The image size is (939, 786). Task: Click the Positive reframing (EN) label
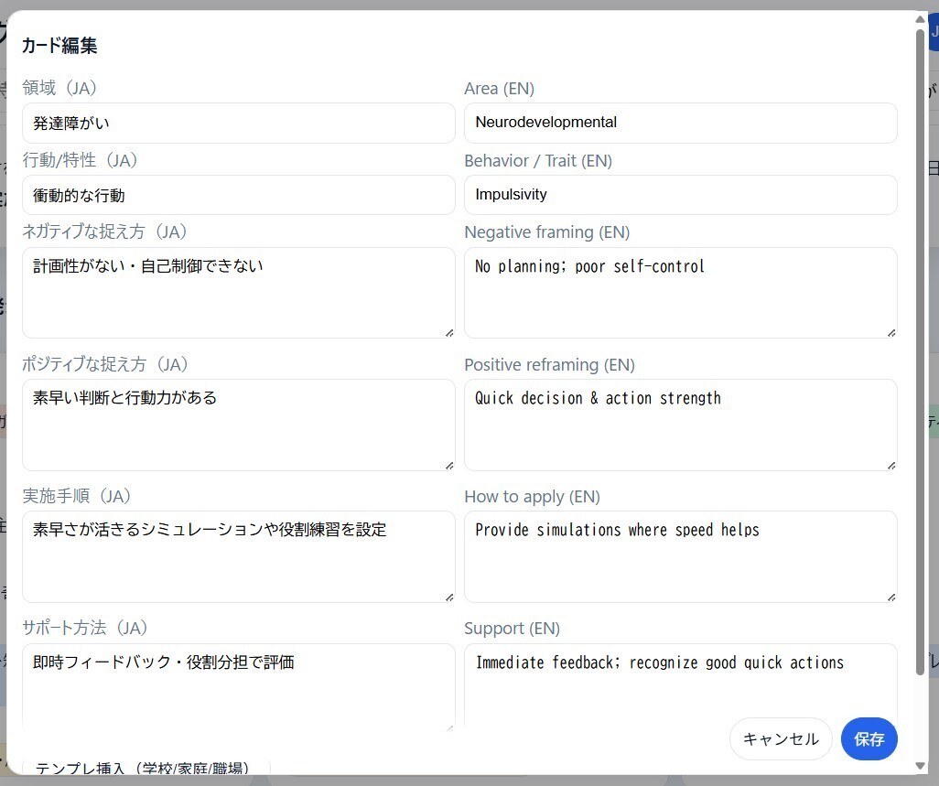tap(550, 365)
